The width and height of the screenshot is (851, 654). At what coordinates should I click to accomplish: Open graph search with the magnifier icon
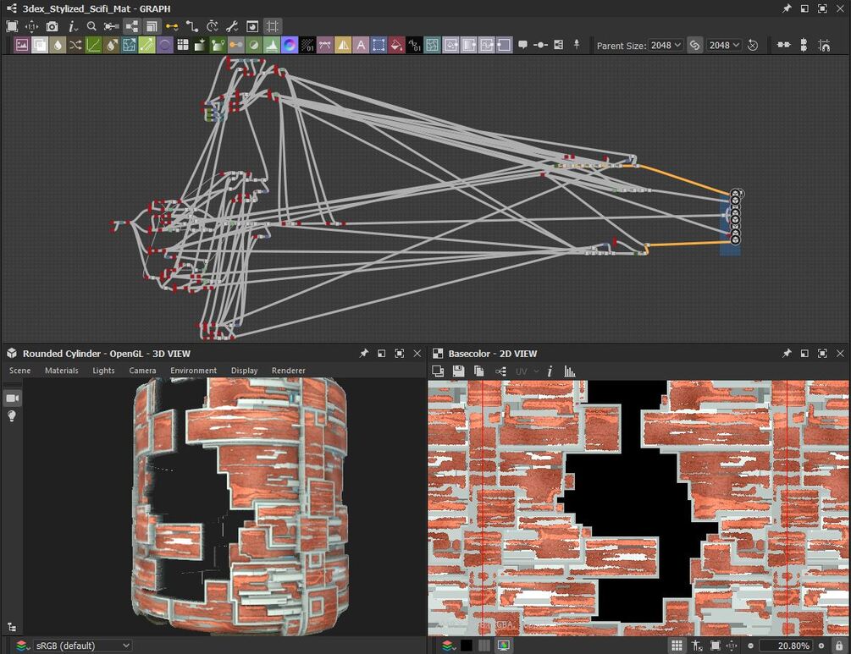(90, 27)
